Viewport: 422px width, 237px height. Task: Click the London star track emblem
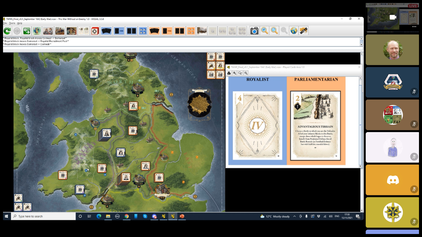(199, 104)
